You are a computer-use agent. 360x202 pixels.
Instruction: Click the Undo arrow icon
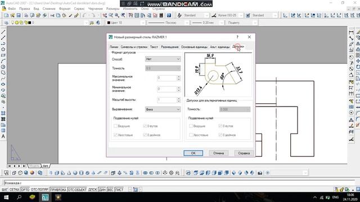(84, 15)
